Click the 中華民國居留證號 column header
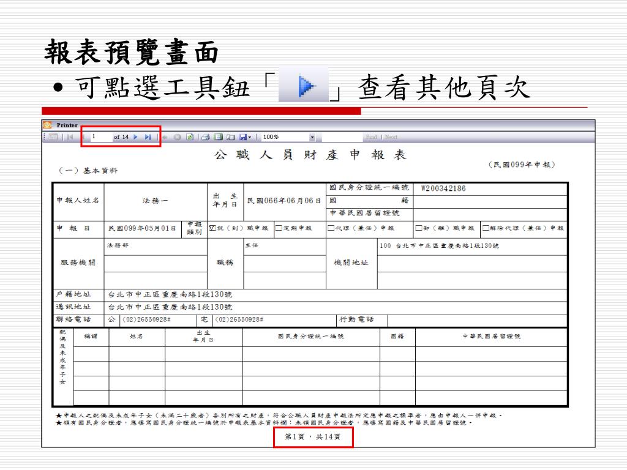 [x=492, y=337]
